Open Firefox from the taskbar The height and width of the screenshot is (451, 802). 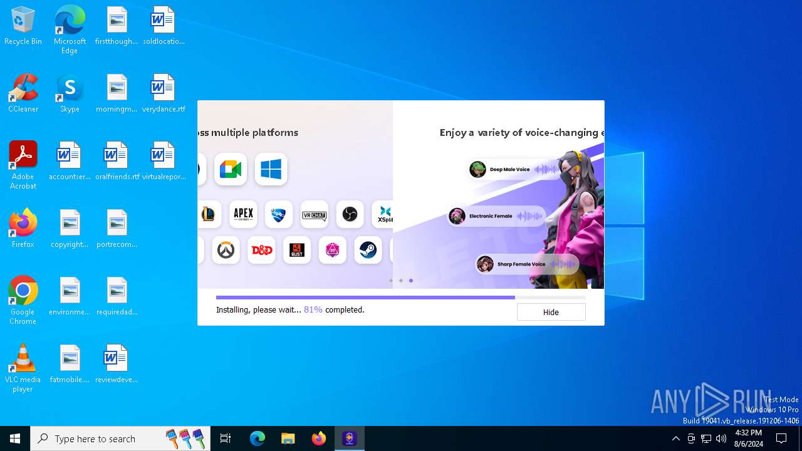[x=319, y=438]
